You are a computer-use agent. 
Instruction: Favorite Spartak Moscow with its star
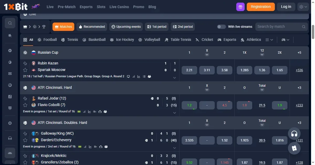point(25,70)
